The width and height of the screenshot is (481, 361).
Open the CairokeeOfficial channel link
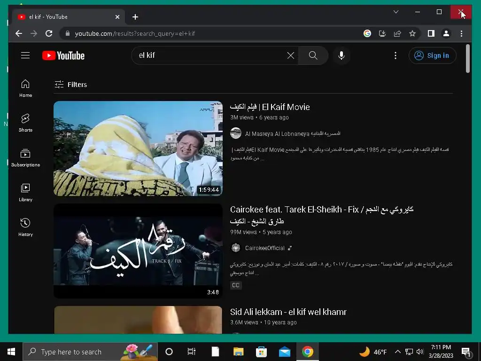point(265,248)
